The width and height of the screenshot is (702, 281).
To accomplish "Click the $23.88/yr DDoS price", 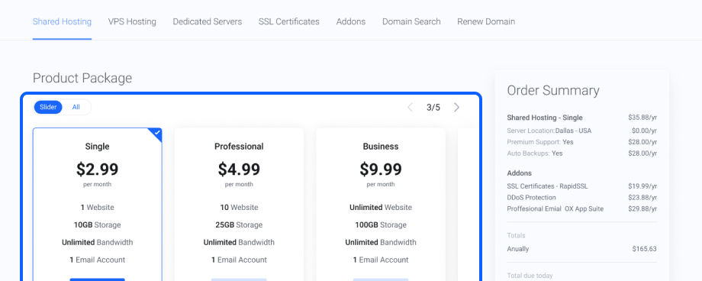I will pos(642,197).
